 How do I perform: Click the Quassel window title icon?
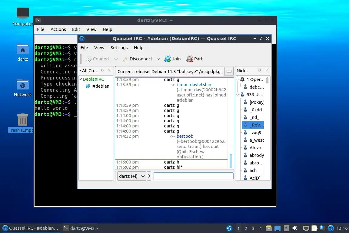[x=82, y=38]
